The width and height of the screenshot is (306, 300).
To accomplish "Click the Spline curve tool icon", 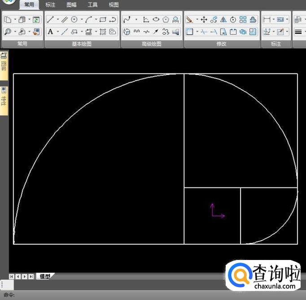I will (127, 20).
